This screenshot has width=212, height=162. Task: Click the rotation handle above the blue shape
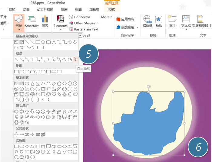[x=149, y=86]
